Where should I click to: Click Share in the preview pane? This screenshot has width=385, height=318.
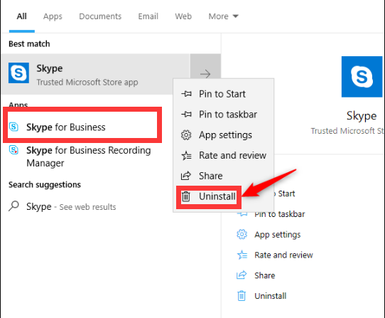click(x=265, y=275)
